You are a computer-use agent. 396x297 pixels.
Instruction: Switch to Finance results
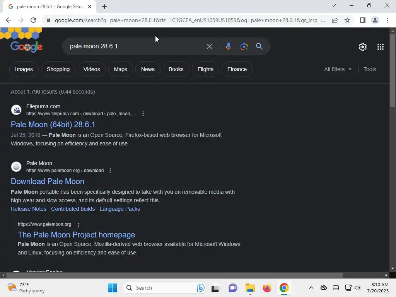coord(237,69)
